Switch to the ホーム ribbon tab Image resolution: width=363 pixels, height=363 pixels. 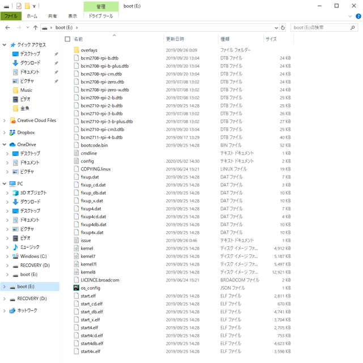[x=32, y=16]
